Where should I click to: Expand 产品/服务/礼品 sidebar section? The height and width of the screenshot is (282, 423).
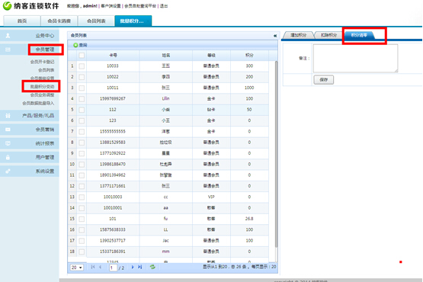[x=30, y=116]
